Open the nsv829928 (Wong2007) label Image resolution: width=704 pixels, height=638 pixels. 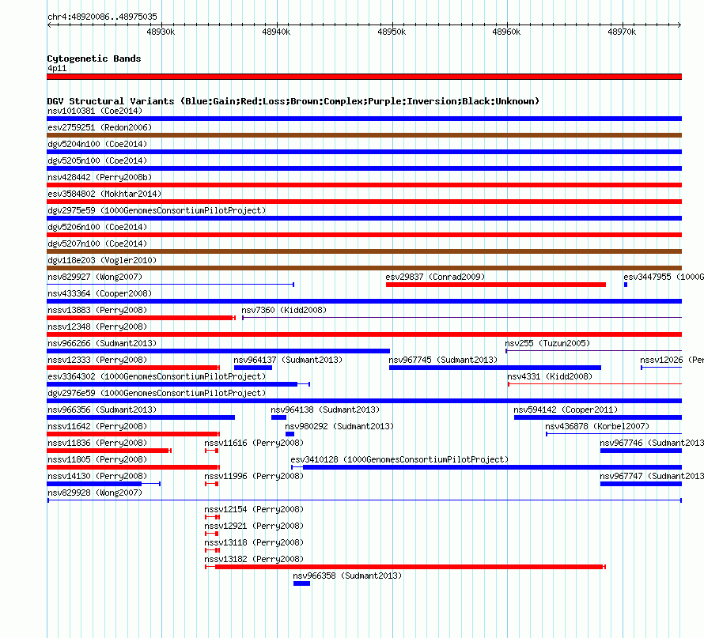(x=95, y=493)
